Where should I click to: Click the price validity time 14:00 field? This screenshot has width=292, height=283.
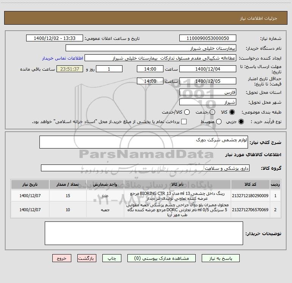pyautogui.click(x=150, y=81)
